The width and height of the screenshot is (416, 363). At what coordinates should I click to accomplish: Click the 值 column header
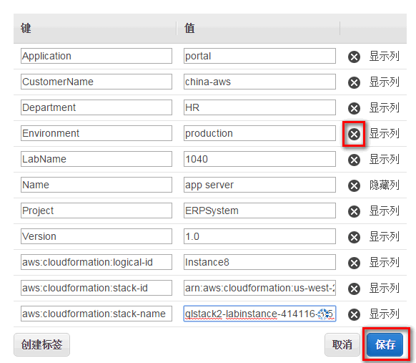(x=189, y=28)
